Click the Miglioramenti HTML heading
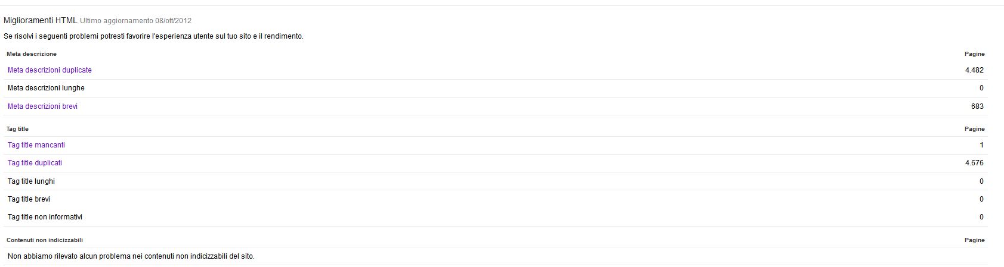The width and height of the screenshot is (1004, 267). tap(40, 20)
